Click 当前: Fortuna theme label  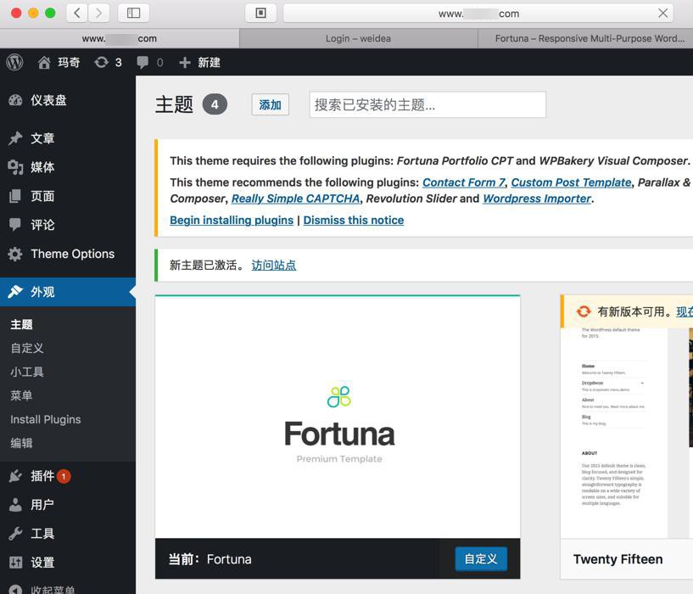(x=210, y=559)
